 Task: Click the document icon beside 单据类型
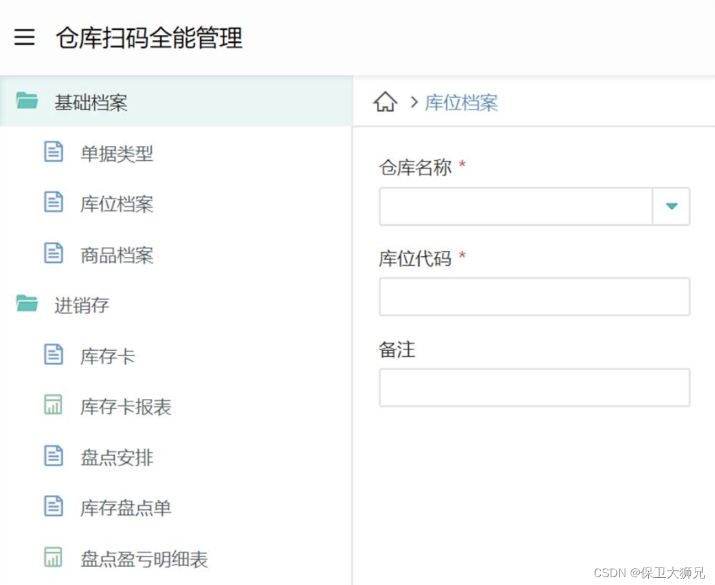pos(53,152)
